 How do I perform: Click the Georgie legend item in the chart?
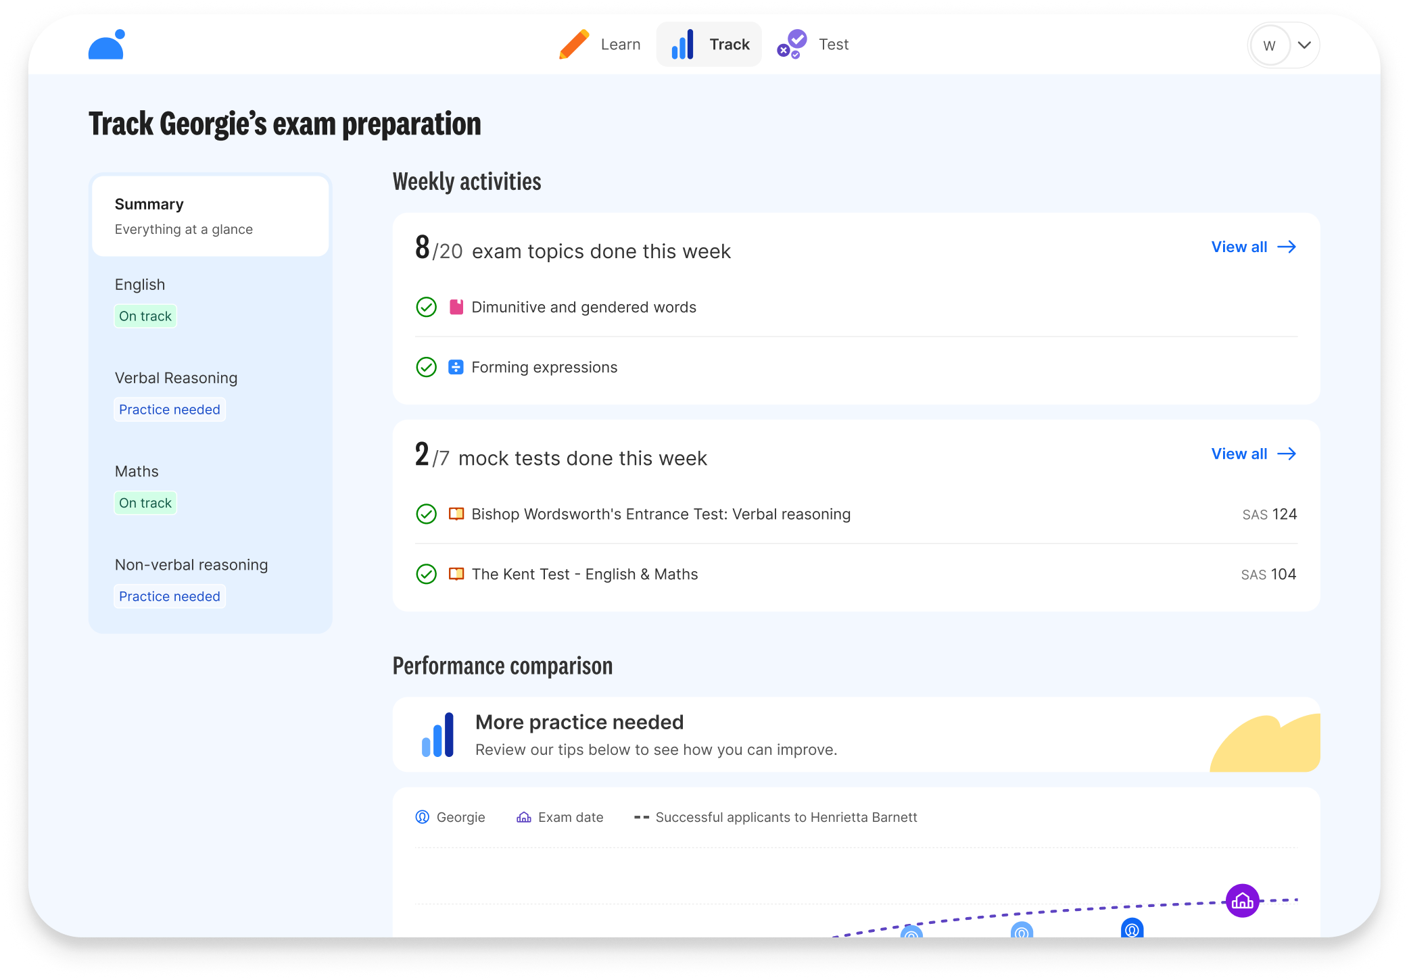tap(450, 817)
